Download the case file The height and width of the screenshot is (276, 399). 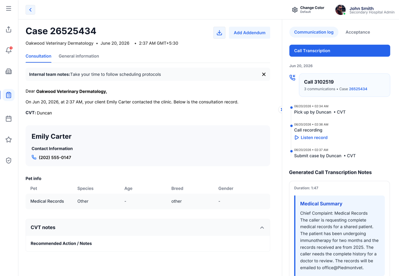tap(219, 33)
